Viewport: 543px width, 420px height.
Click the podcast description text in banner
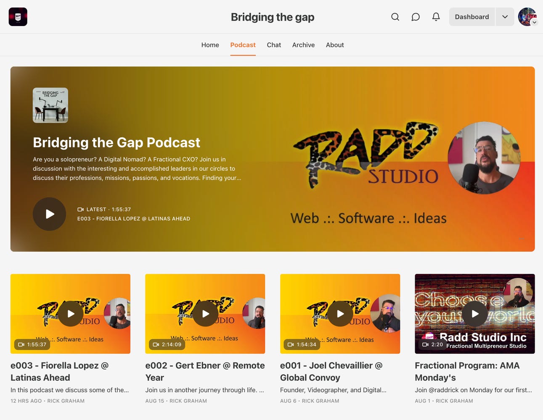point(137,168)
